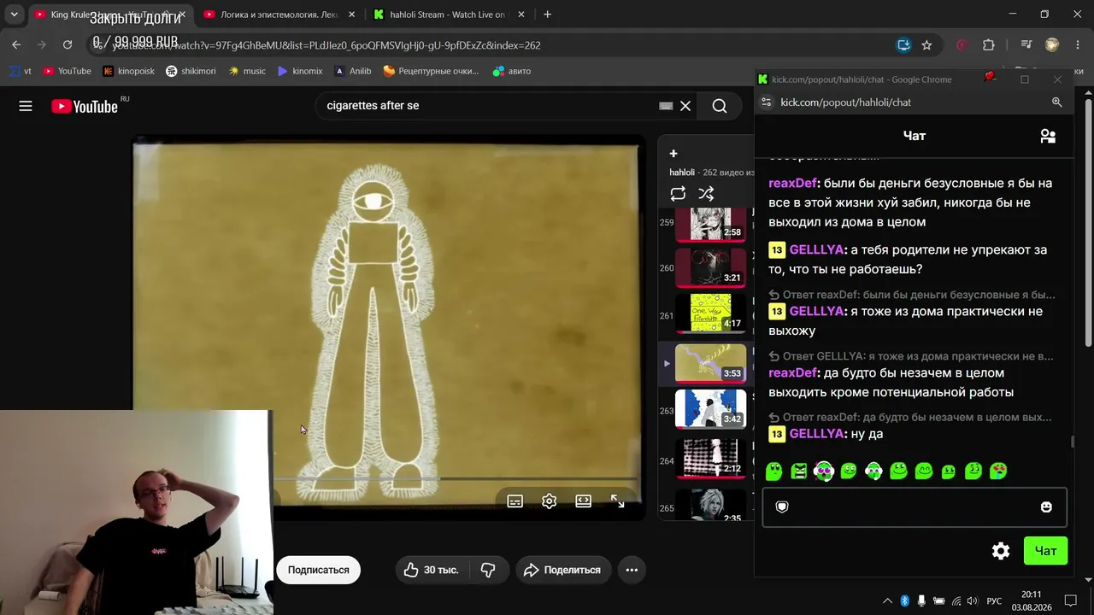
Task: Switch to the Логика и эпистемология tab
Action: pos(279,15)
